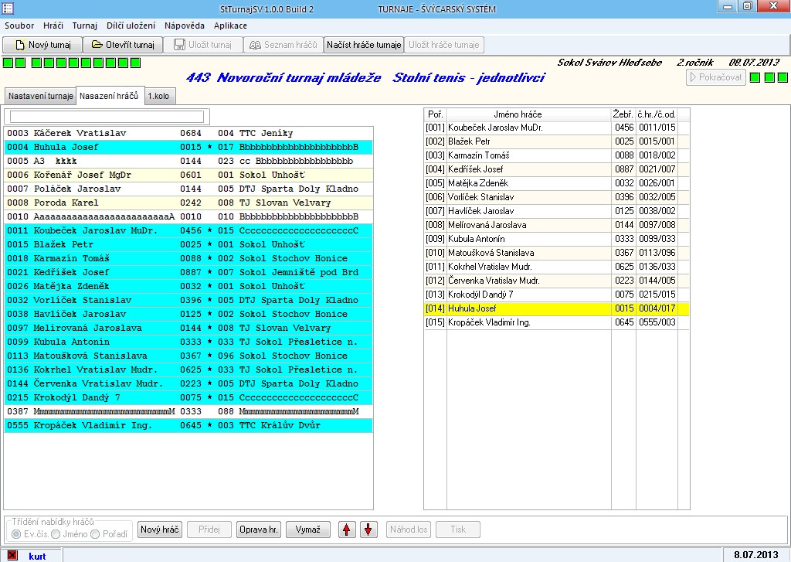This screenshot has height=562, width=791.
Task: Select row 0006 Kořenář Josef MgDr
Action: [188, 175]
